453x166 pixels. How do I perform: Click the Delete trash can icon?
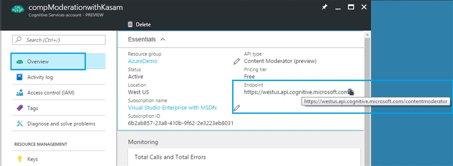(130, 25)
